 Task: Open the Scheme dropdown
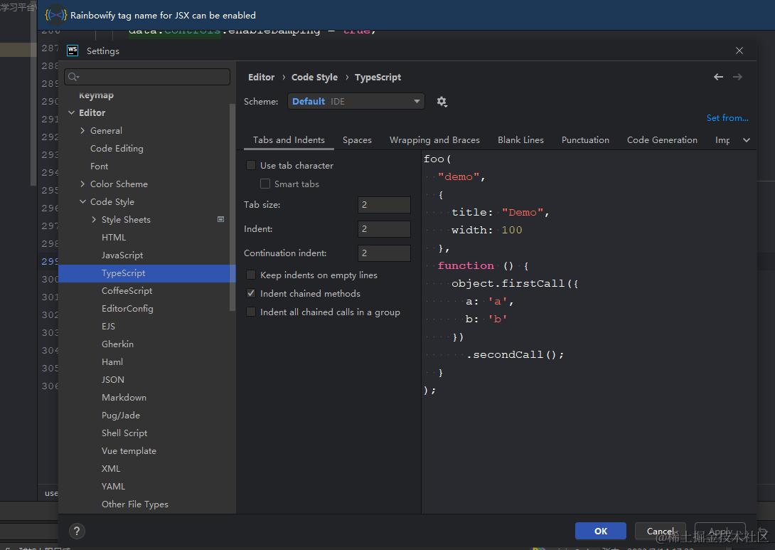[x=356, y=102]
